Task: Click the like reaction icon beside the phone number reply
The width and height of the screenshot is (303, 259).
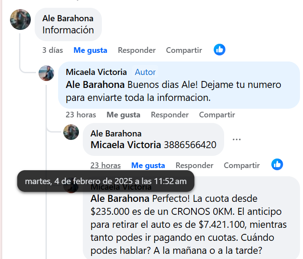Action: point(277,164)
